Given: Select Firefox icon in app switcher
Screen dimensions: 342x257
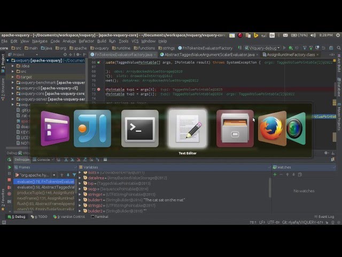Looking at the screenshot, I should coord(272,128).
